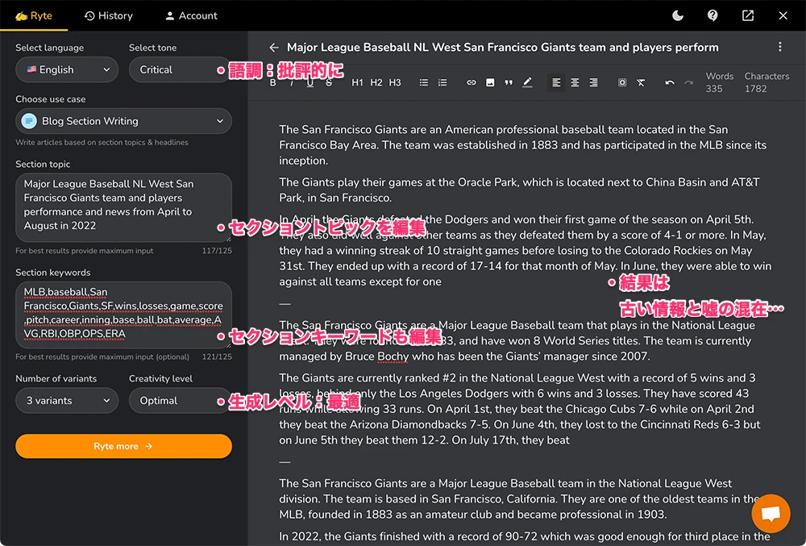Redo the last edit
This screenshot has height=546, width=806.
(x=688, y=82)
